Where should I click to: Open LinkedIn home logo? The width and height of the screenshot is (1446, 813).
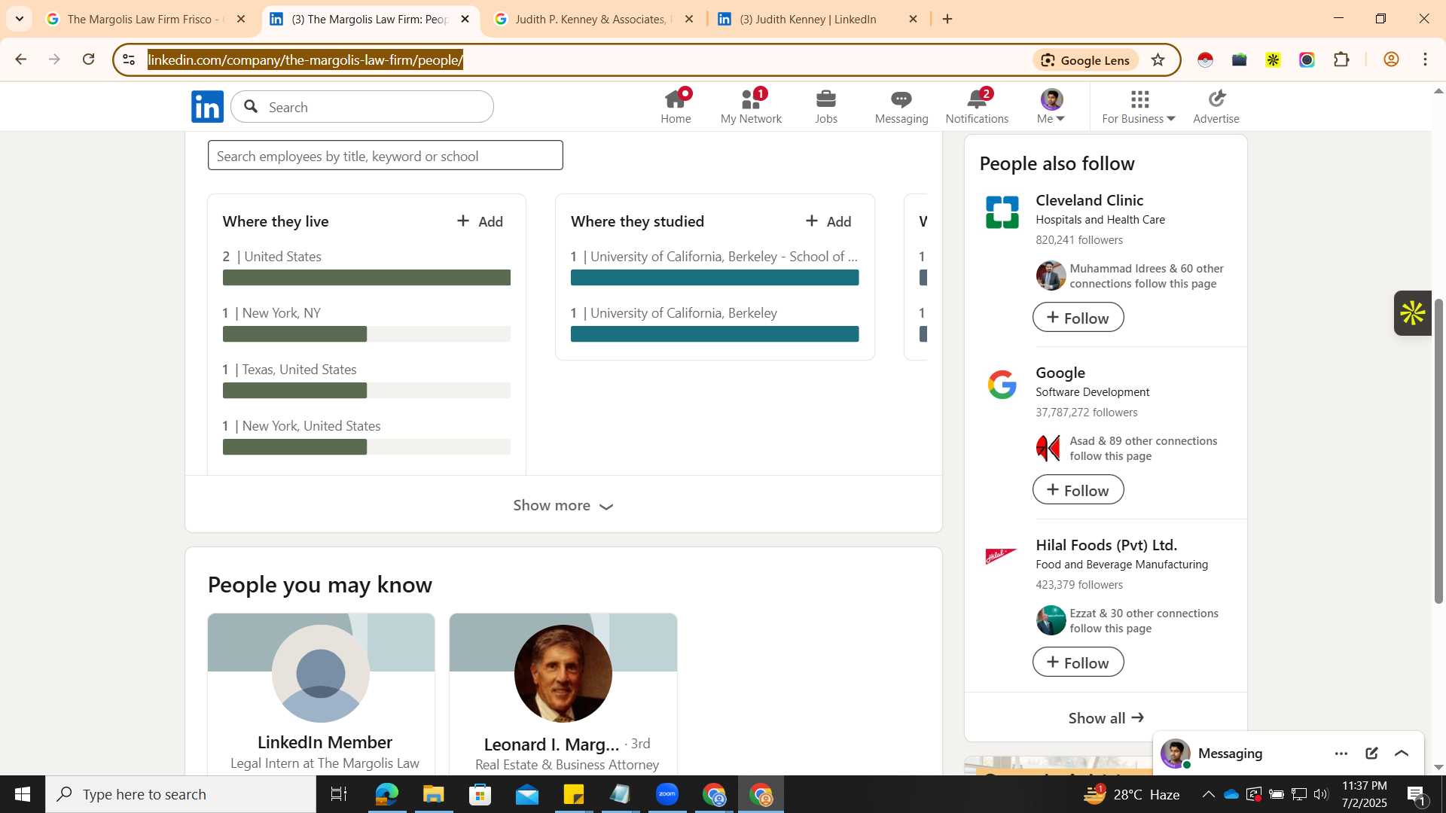click(x=207, y=107)
